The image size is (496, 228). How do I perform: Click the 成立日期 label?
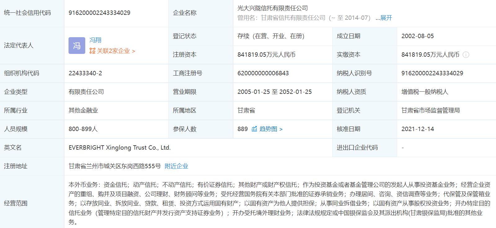click(x=348, y=36)
